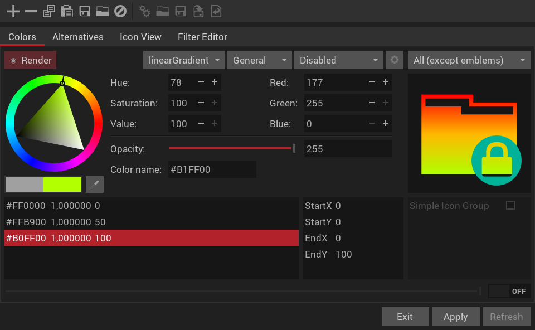
Task: Click the paste clipboard icon
Action: tap(66, 11)
